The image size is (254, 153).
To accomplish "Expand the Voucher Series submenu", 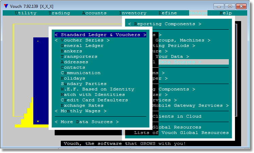I will (82, 40).
